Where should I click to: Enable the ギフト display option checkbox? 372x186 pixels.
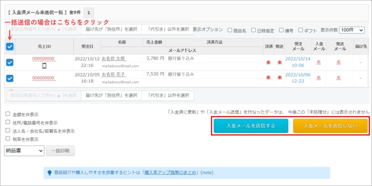[x=300, y=30]
